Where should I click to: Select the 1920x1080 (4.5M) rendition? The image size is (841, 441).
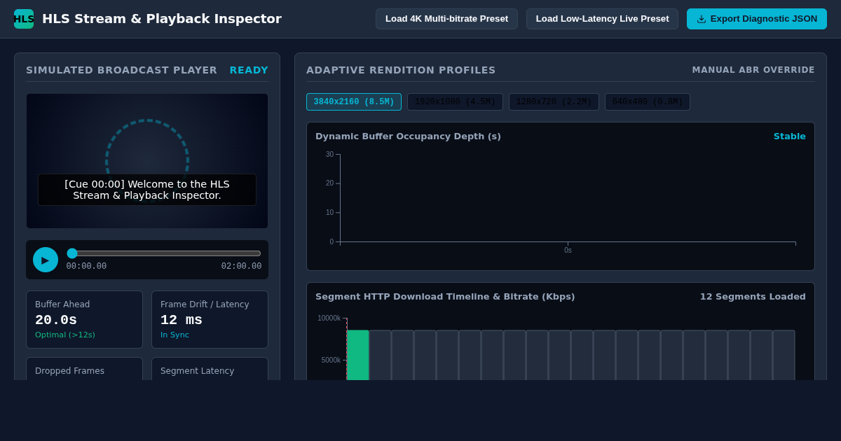click(x=455, y=102)
